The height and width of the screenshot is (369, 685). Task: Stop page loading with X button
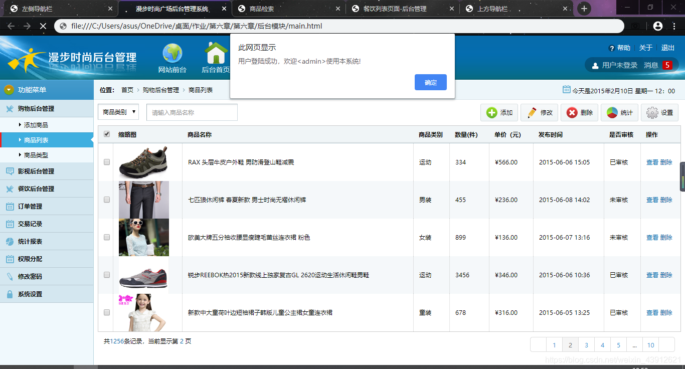pyautogui.click(x=43, y=26)
